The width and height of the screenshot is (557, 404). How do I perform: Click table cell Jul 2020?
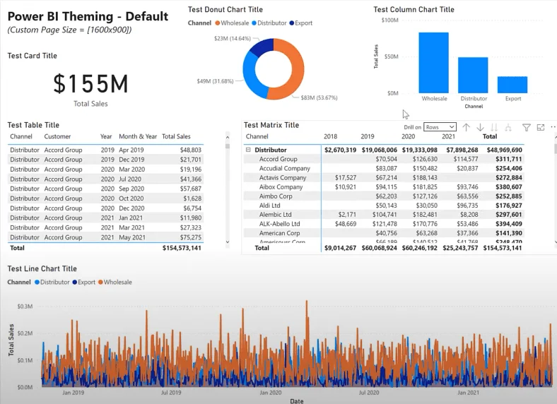pos(130,179)
